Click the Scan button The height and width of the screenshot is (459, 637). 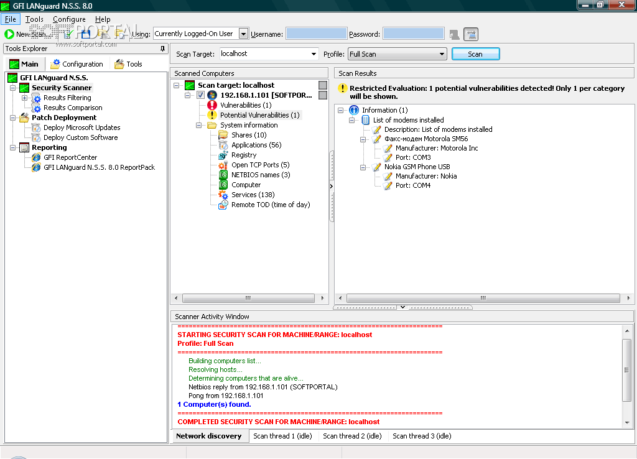pyautogui.click(x=475, y=54)
